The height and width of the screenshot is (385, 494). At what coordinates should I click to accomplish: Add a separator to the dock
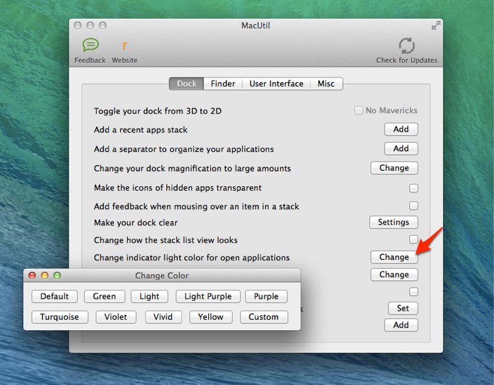(401, 149)
